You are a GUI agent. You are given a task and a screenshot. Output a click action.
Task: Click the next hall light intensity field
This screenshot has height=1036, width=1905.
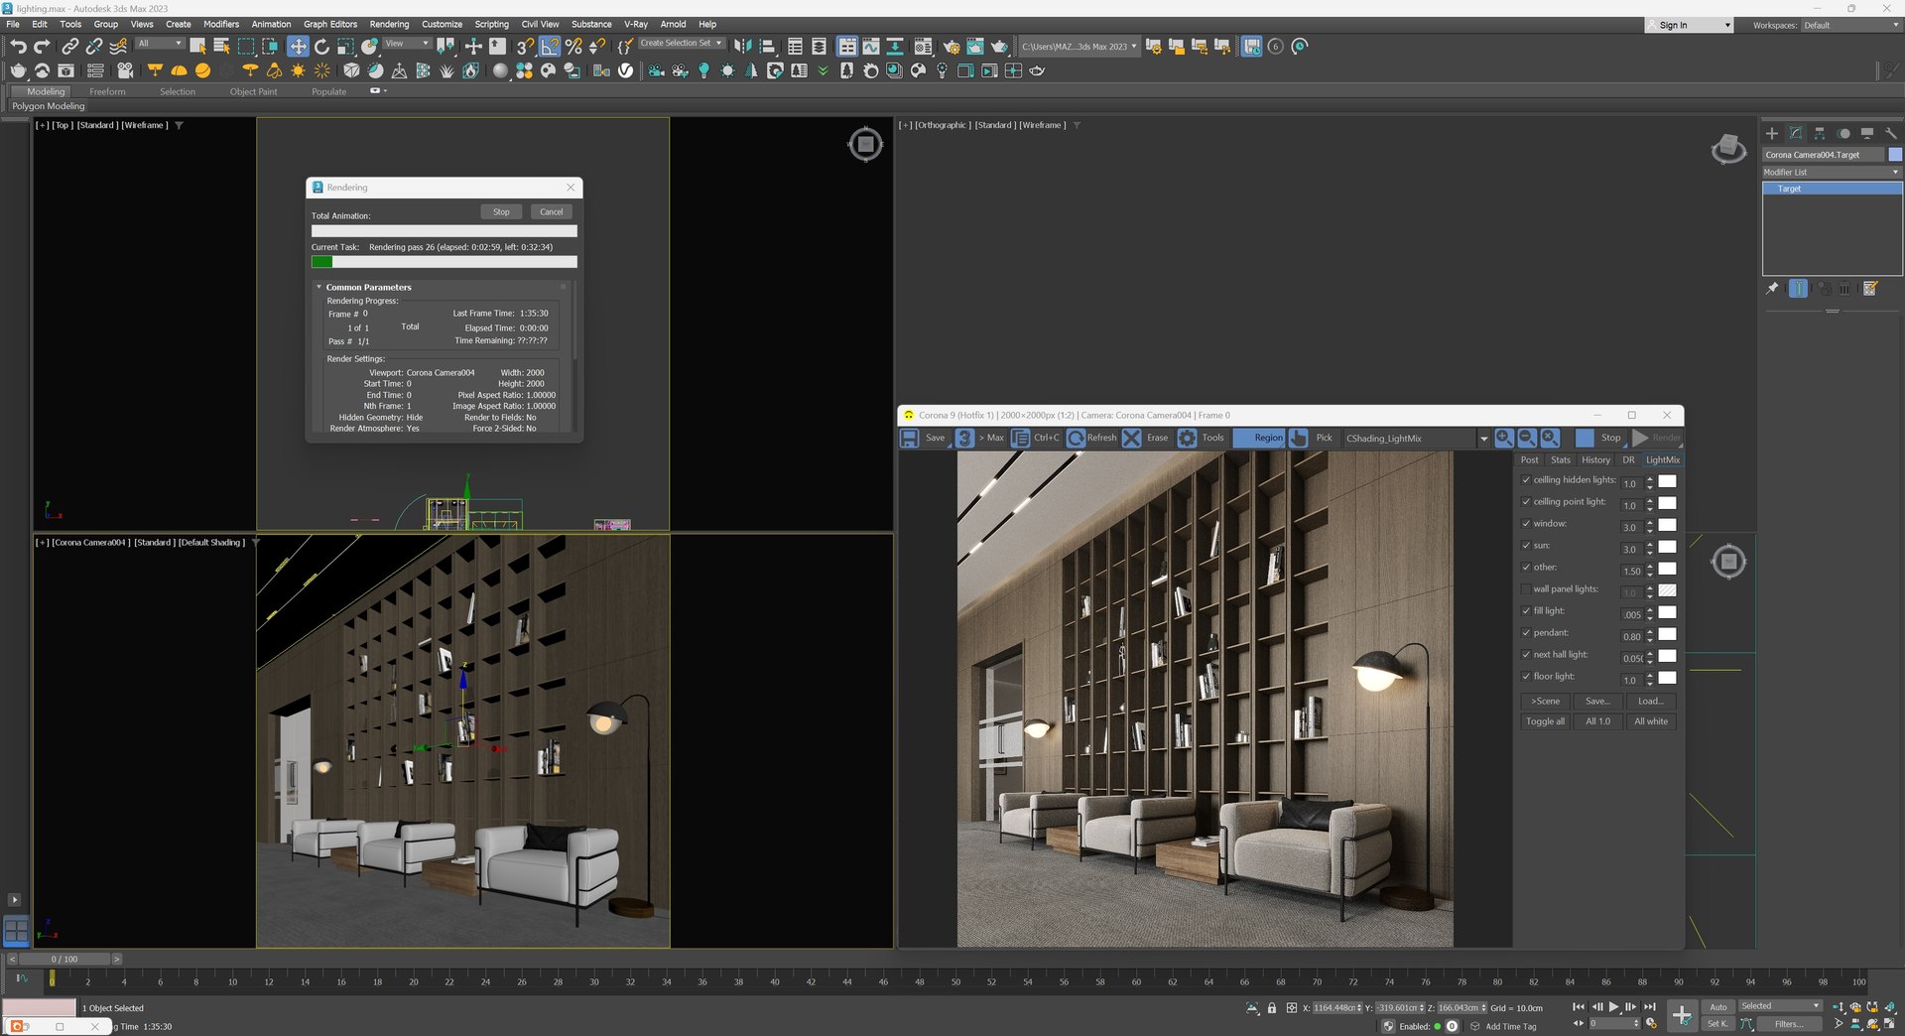1632,659
